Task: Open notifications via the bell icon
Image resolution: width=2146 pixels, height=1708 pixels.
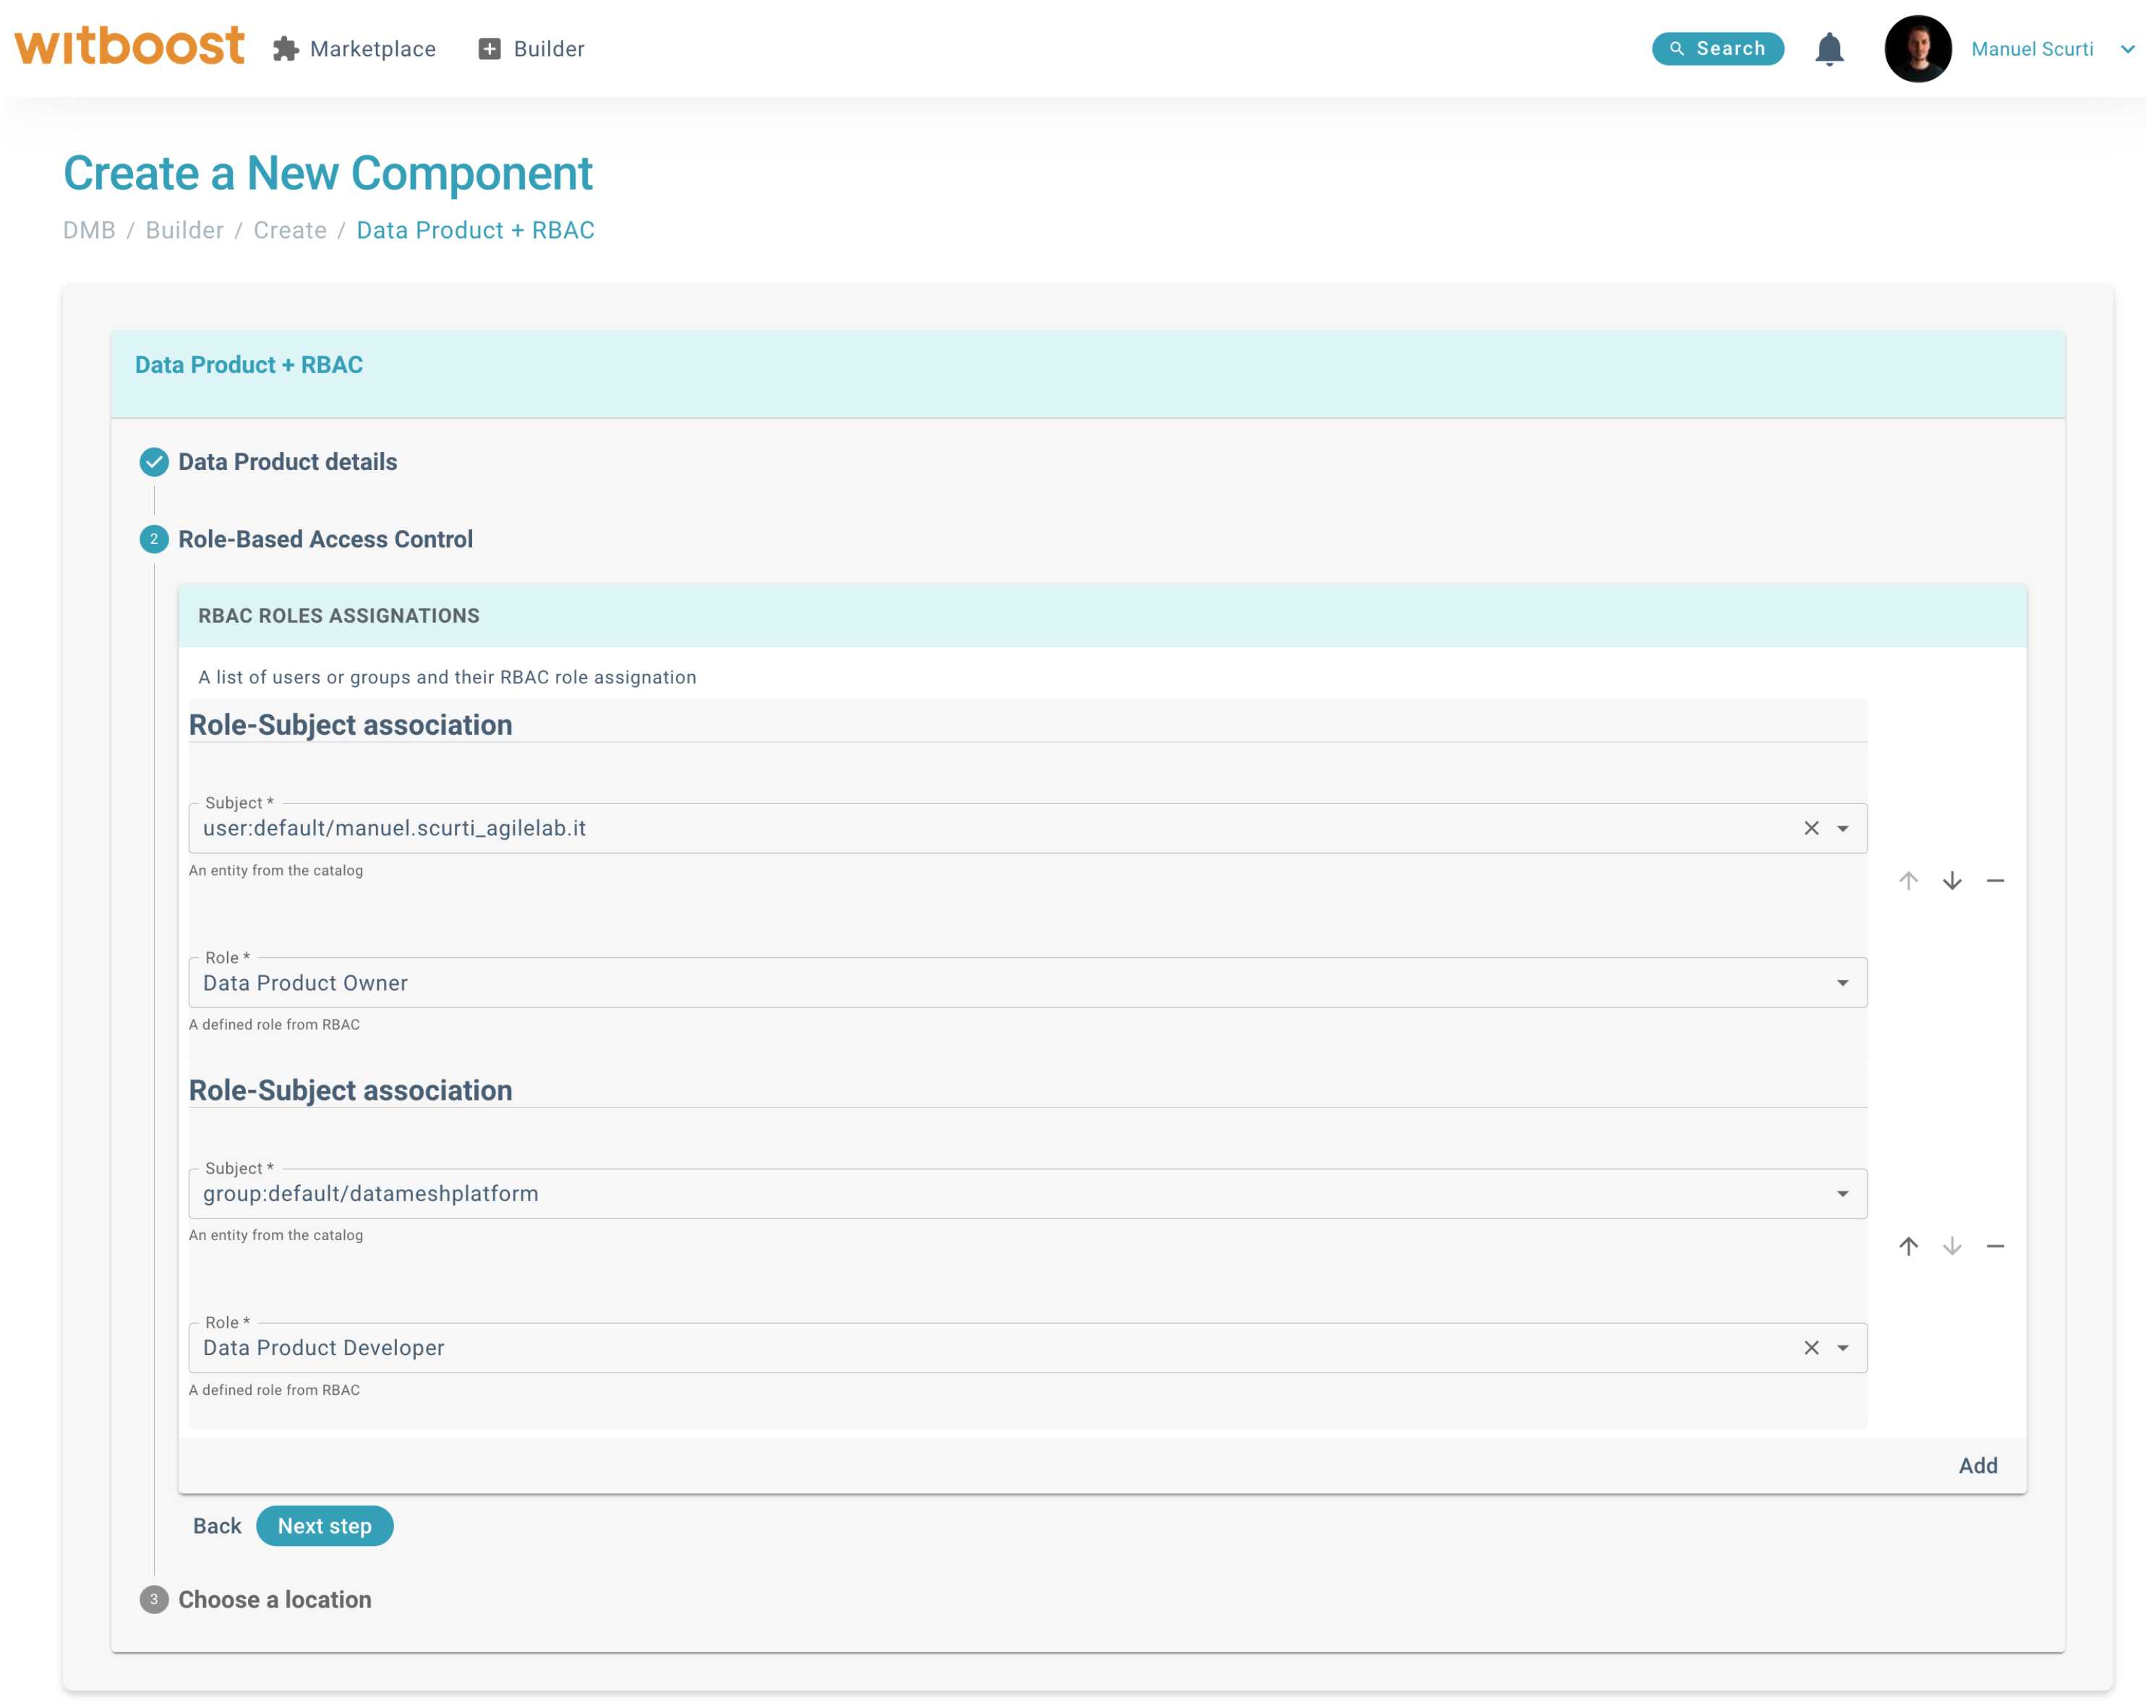Action: click(1831, 48)
